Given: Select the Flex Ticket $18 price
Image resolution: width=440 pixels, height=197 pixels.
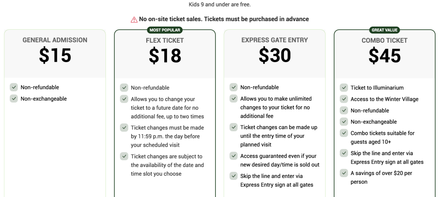Looking at the screenshot, I should (x=165, y=55).
